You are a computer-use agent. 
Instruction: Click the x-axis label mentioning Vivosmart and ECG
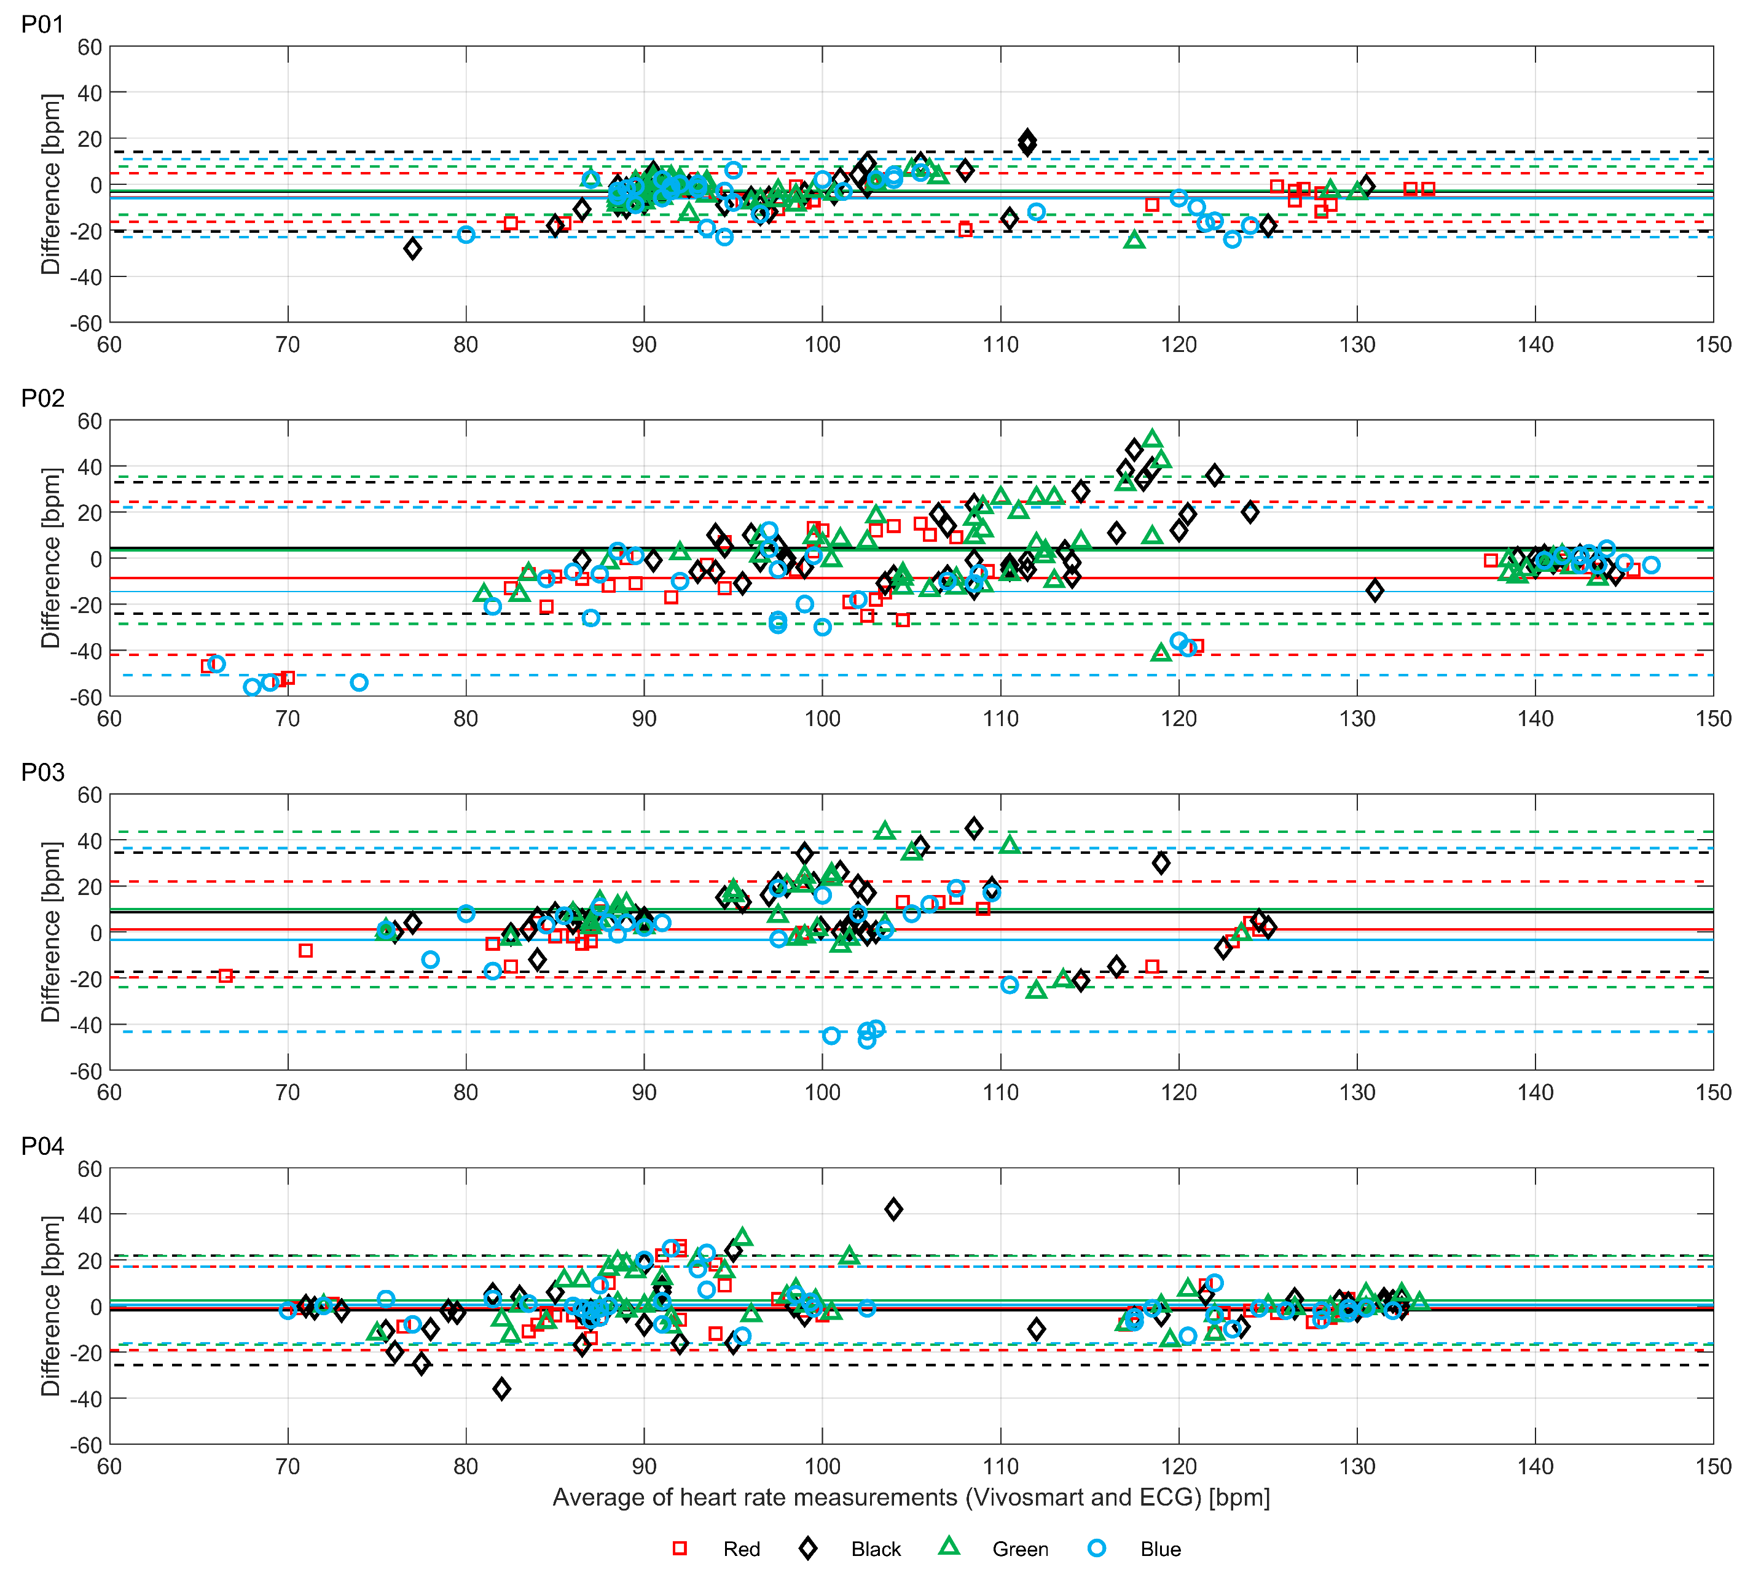[x=911, y=1497]
